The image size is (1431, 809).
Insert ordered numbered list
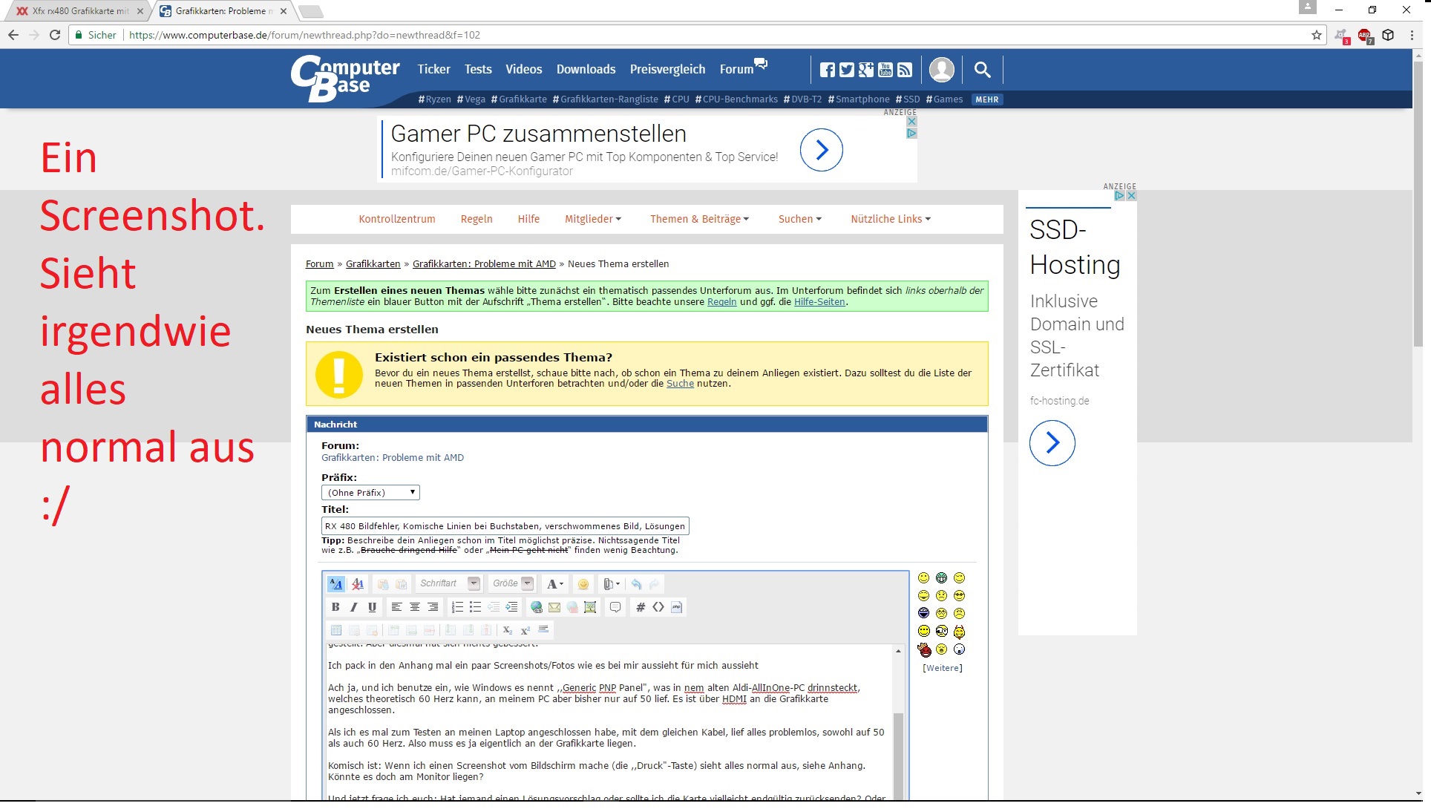click(457, 607)
